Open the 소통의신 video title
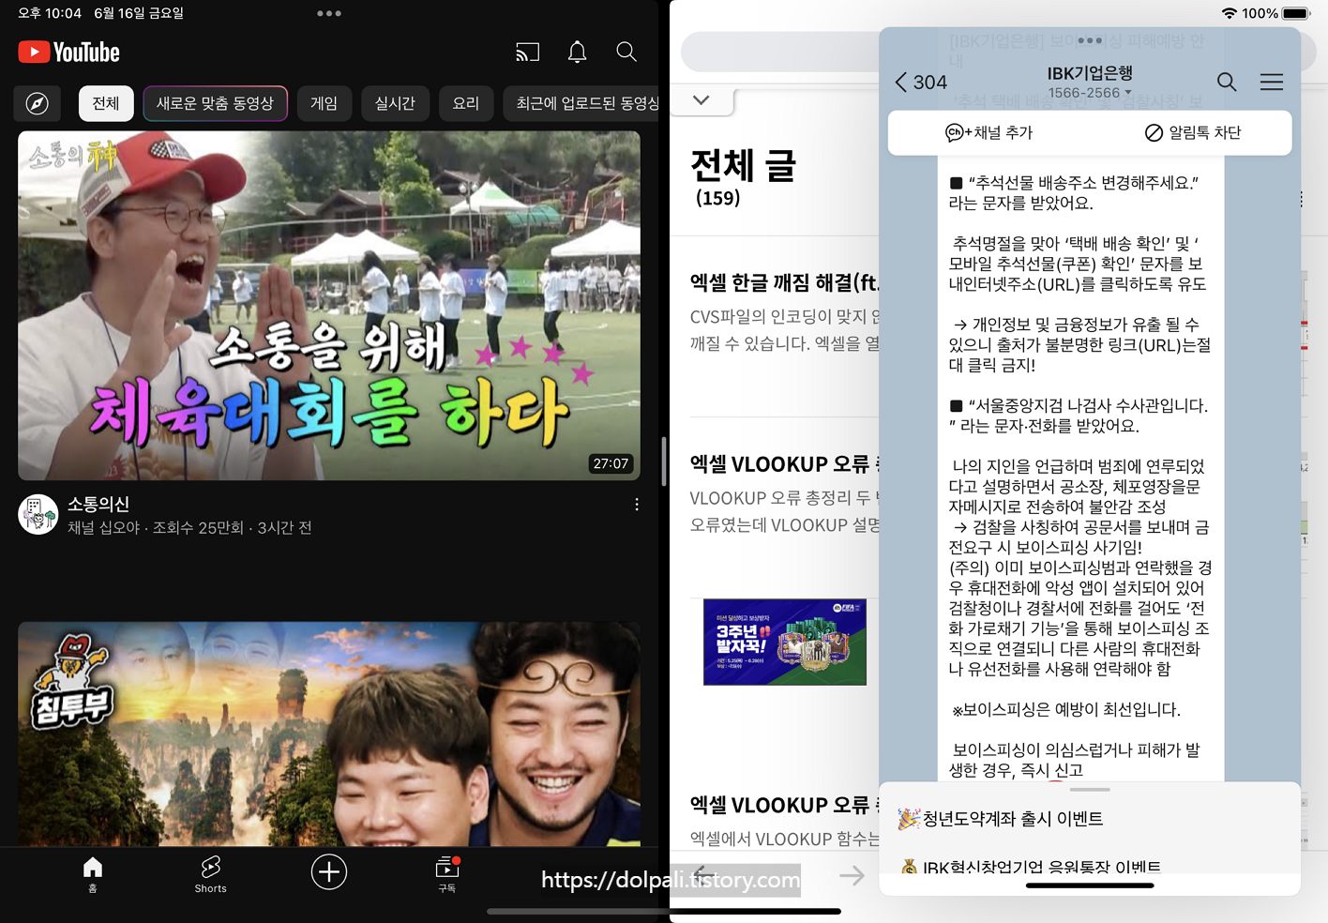 (x=98, y=505)
